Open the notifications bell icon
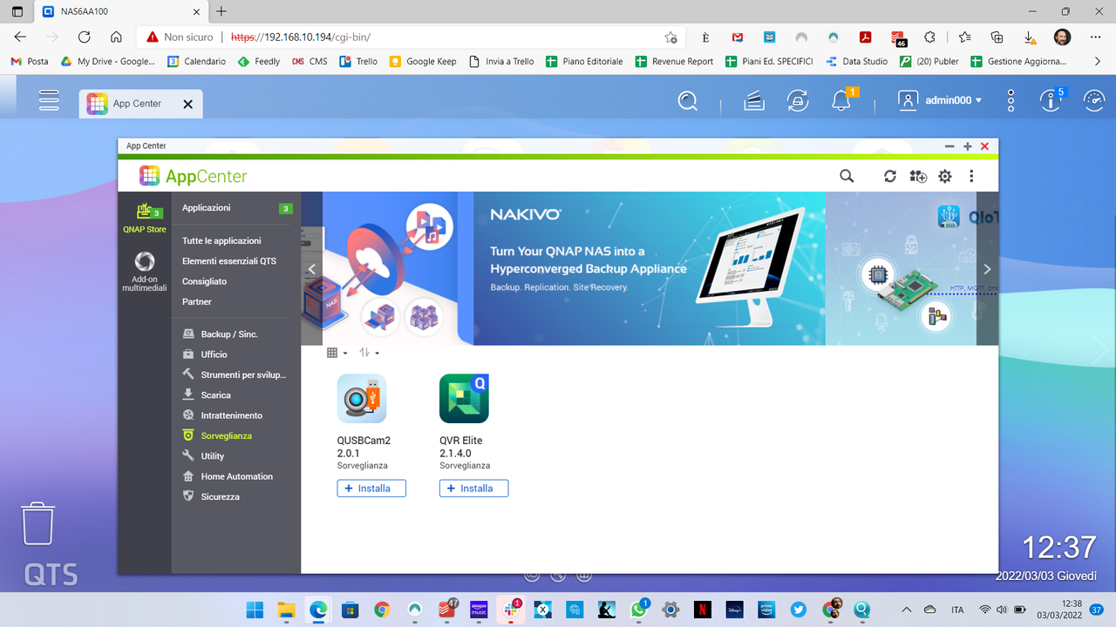 click(841, 100)
